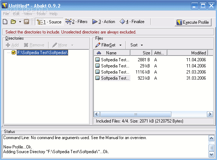
Task: Open a profile using the folder icon
Action: 13,22
